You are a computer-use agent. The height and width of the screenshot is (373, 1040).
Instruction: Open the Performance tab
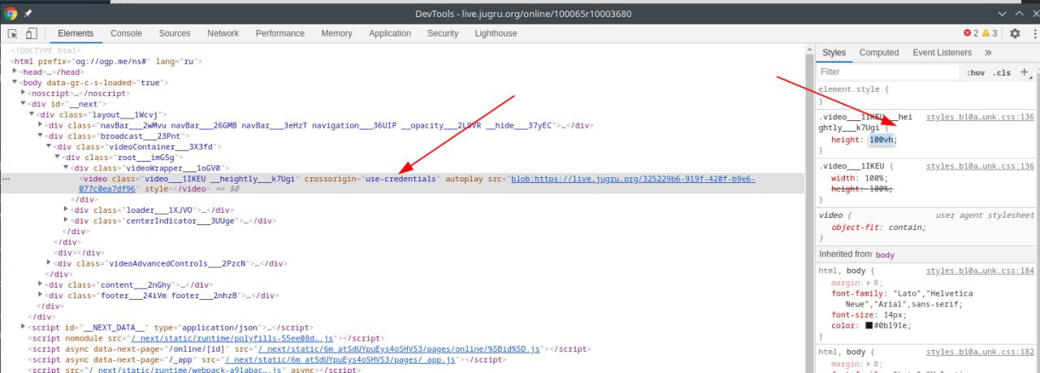(x=279, y=33)
